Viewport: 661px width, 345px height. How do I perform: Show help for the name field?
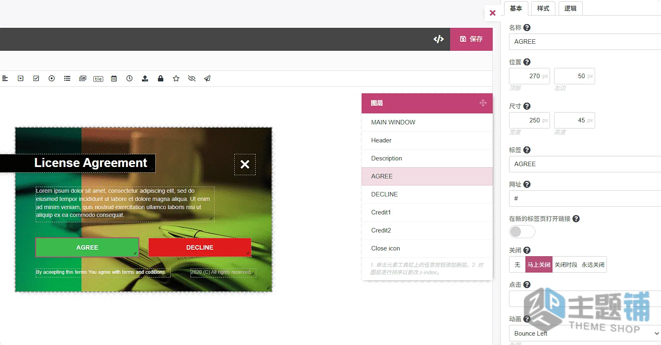pos(527,27)
